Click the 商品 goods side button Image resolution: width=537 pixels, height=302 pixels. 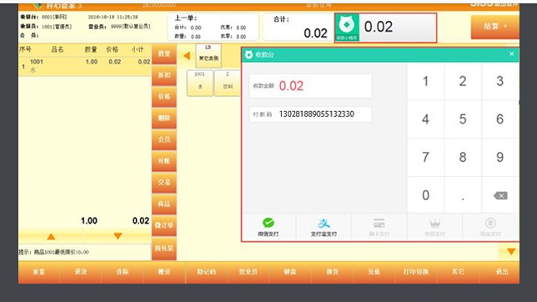164,204
